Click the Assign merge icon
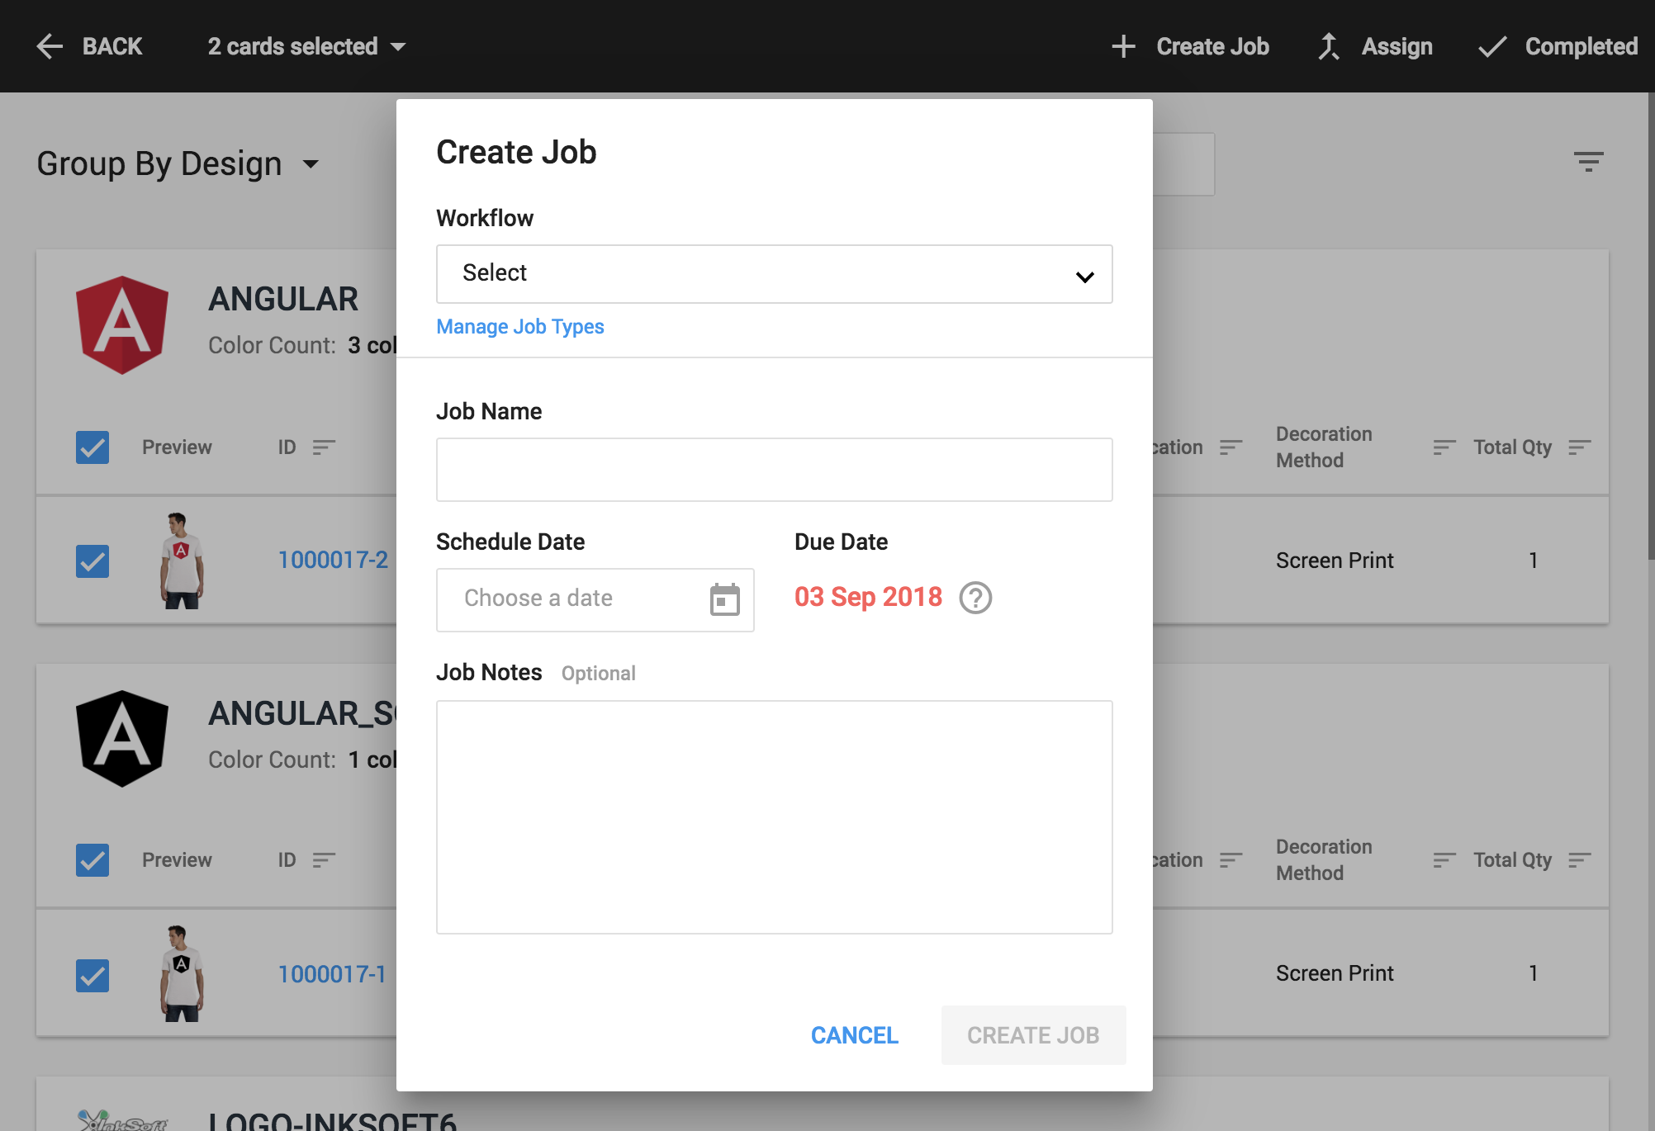1655x1131 pixels. click(x=1329, y=46)
